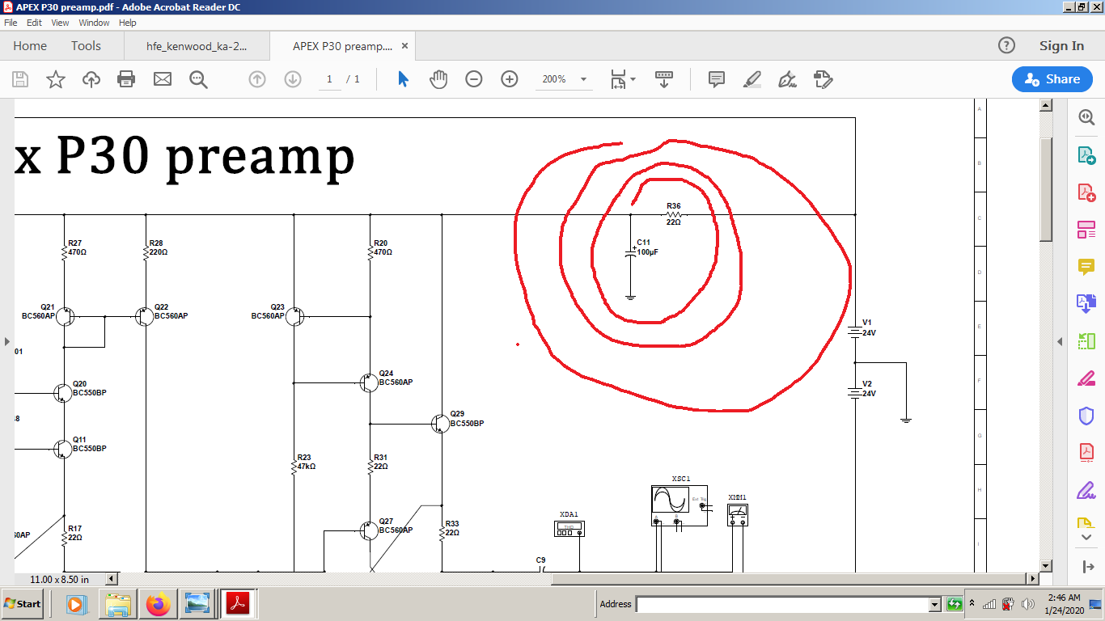The image size is (1105, 621).
Task: Open Firefox from the taskbar
Action: 159,604
